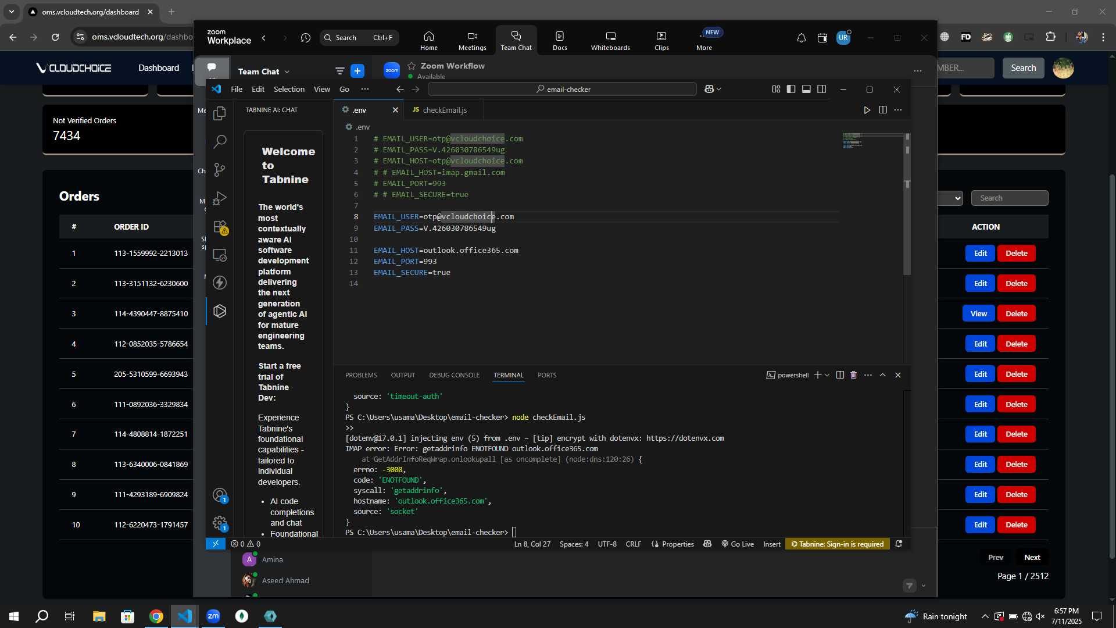Image resolution: width=1116 pixels, height=628 pixels.
Task: Switch to the PORTS panel tab
Action: 547,375
